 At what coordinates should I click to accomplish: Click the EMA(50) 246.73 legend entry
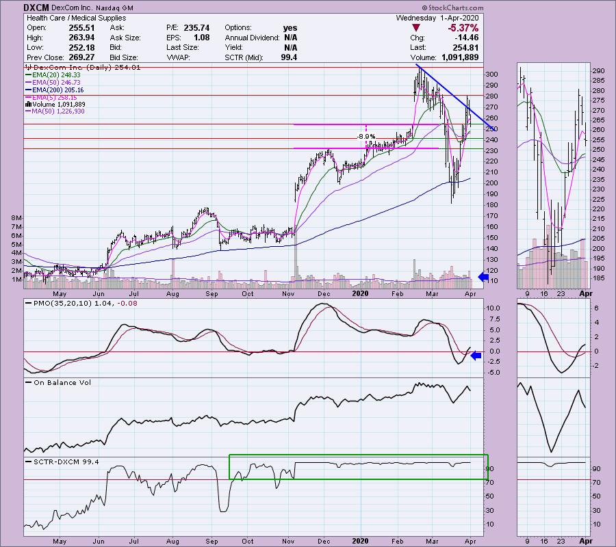[53, 83]
